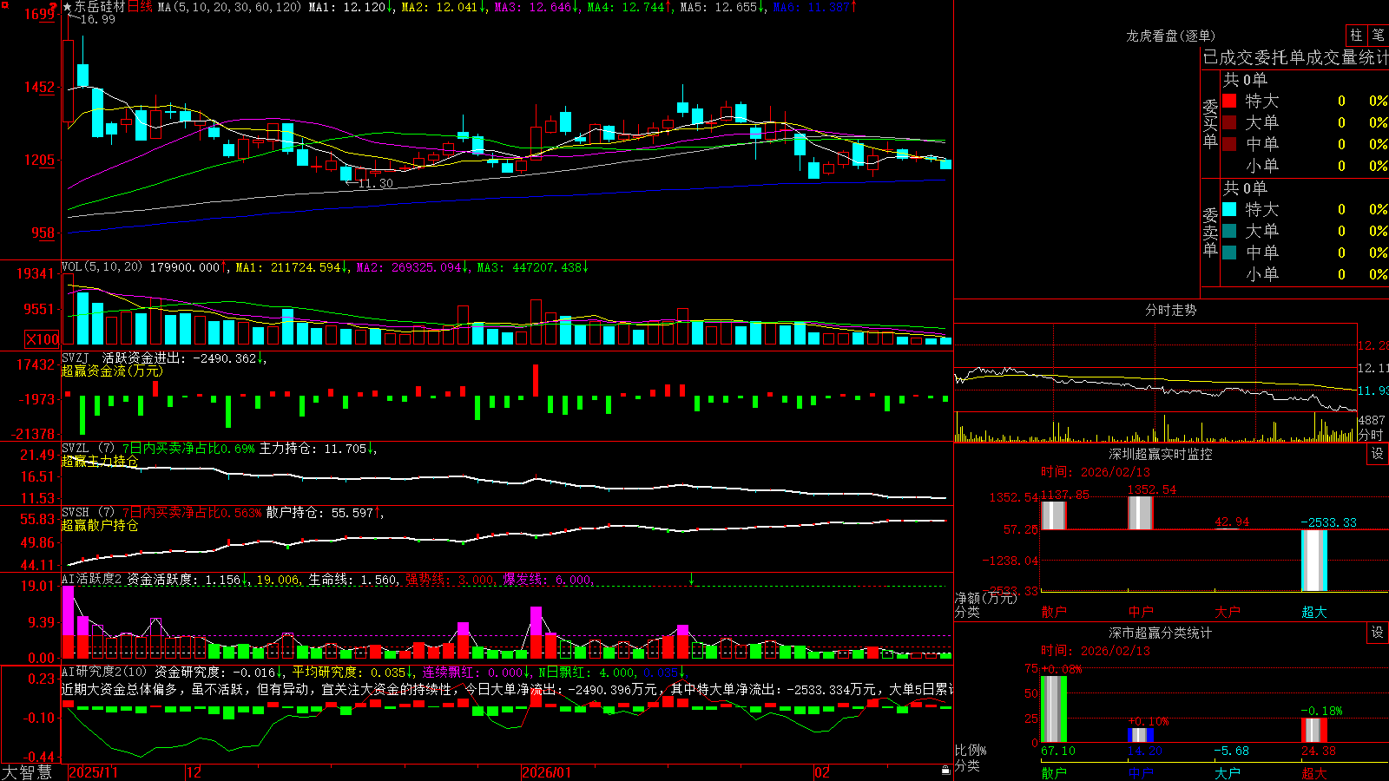Click the red question mark help icon
The image size is (1389, 781).
point(55,6)
